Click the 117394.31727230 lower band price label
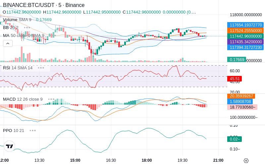The height and width of the screenshot is (165, 265). pyautogui.click(x=245, y=47)
